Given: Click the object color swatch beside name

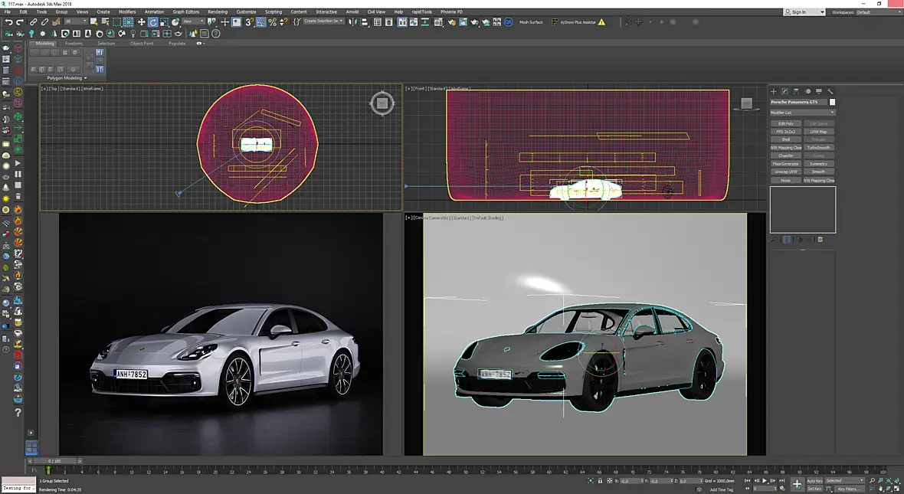Looking at the screenshot, I should (832, 102).
